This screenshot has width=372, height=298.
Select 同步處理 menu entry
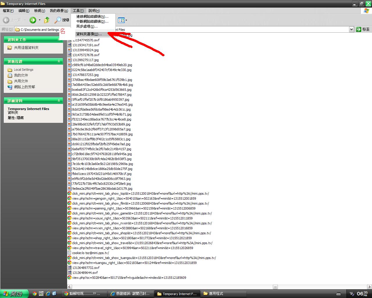click(x=87, y=26)
